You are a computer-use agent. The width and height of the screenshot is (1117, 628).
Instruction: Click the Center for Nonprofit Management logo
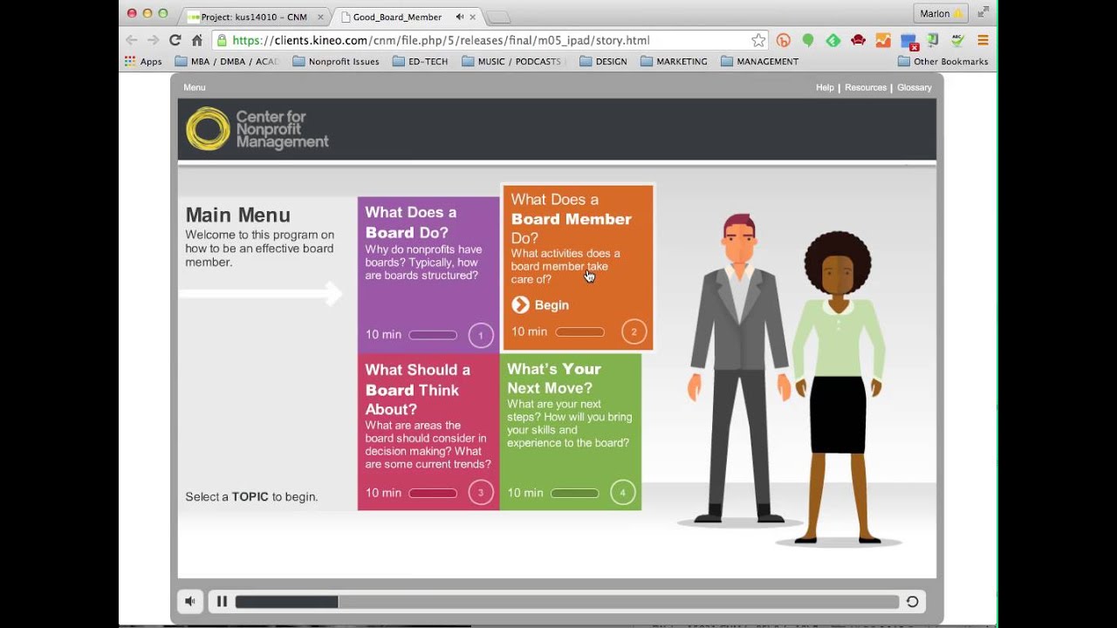(257, 129)
